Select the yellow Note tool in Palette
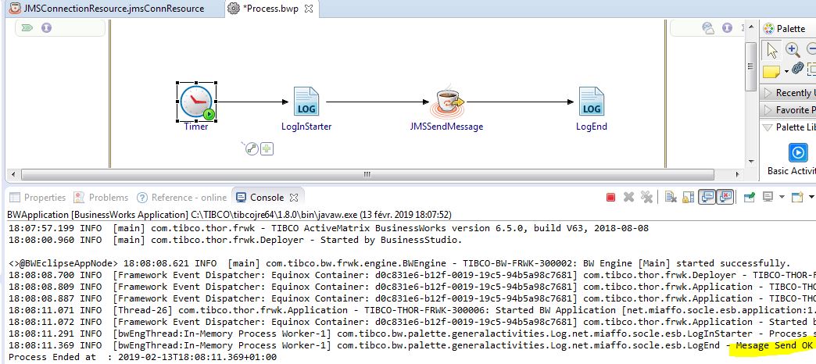 [x=771, y=71]
